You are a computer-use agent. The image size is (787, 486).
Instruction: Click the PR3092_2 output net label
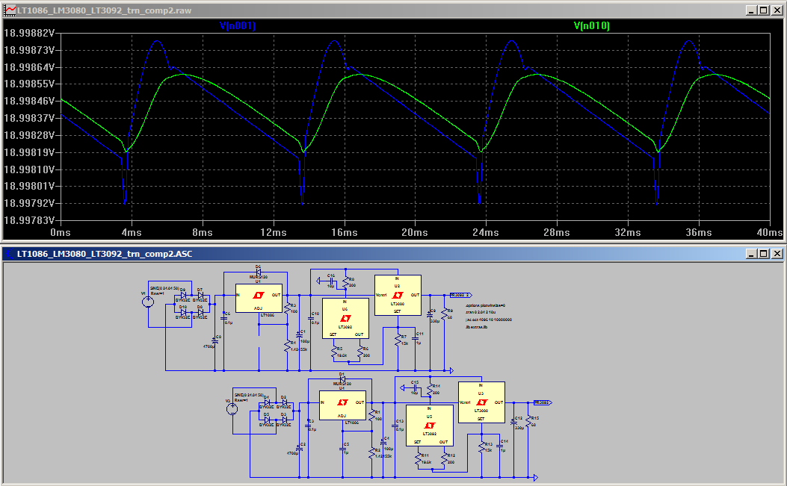460,295
